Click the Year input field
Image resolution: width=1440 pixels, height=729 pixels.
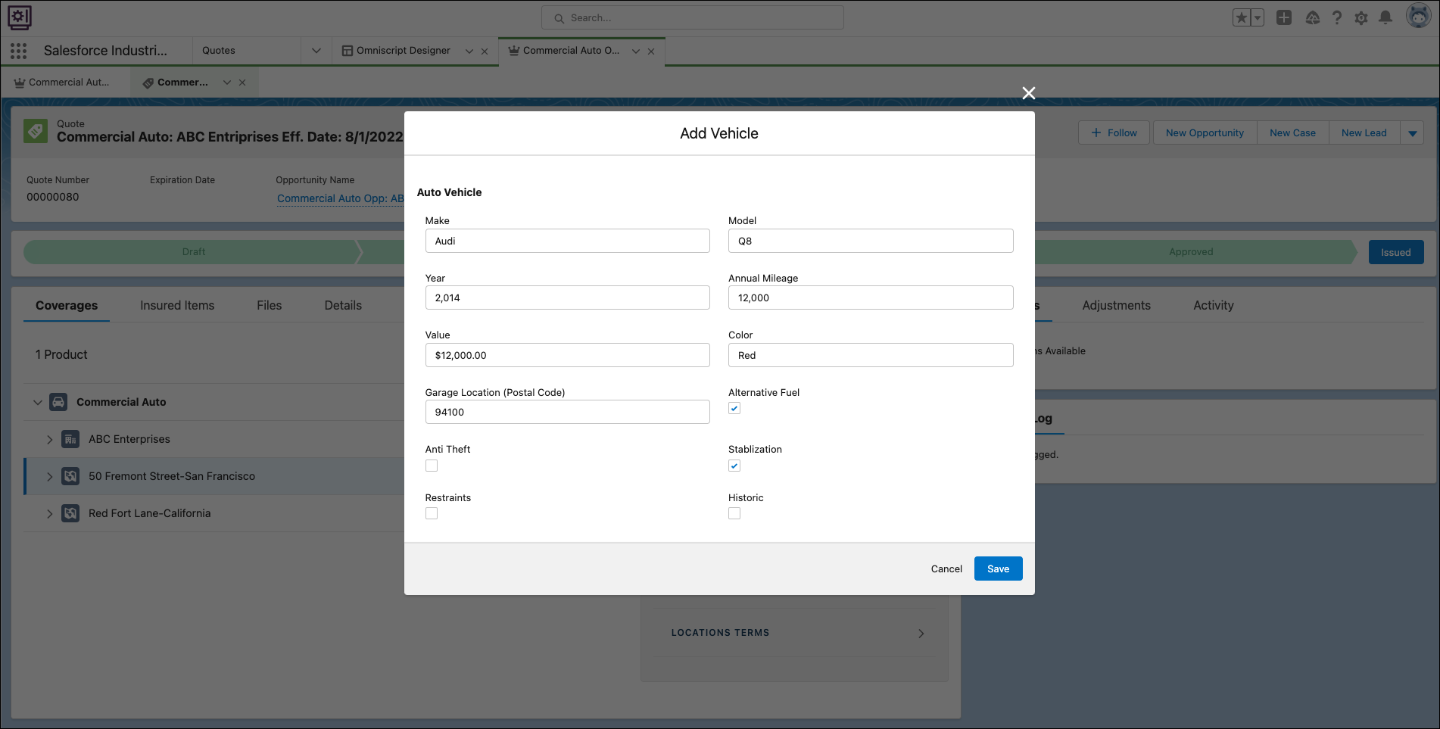(x=567, y=298)
